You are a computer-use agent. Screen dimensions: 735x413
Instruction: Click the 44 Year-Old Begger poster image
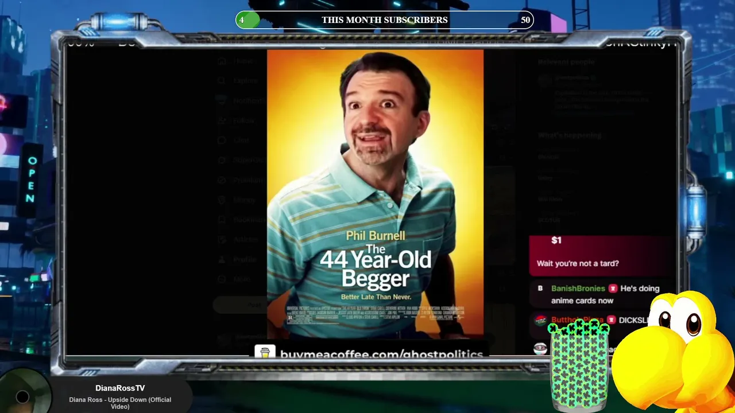coord(375,194)
